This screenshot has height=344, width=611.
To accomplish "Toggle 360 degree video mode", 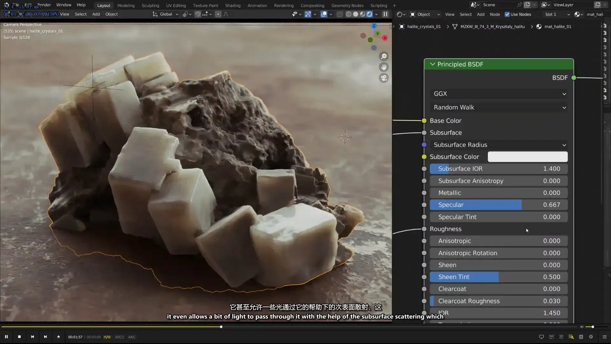I will [551, 337].
